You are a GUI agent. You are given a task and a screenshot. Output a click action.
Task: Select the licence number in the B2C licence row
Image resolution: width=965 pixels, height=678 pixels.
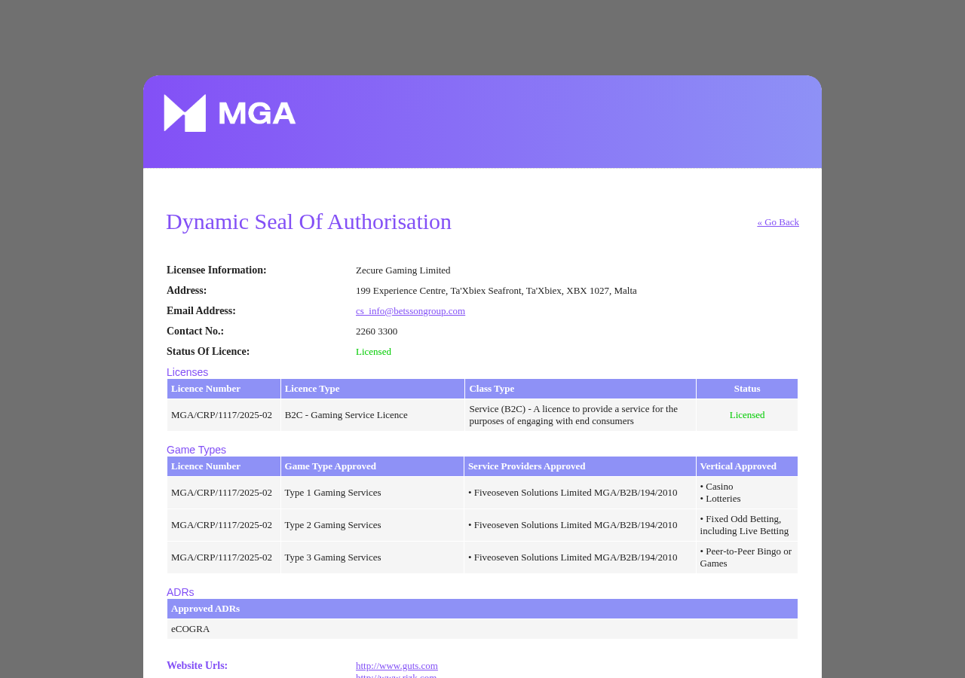[222, 415]
